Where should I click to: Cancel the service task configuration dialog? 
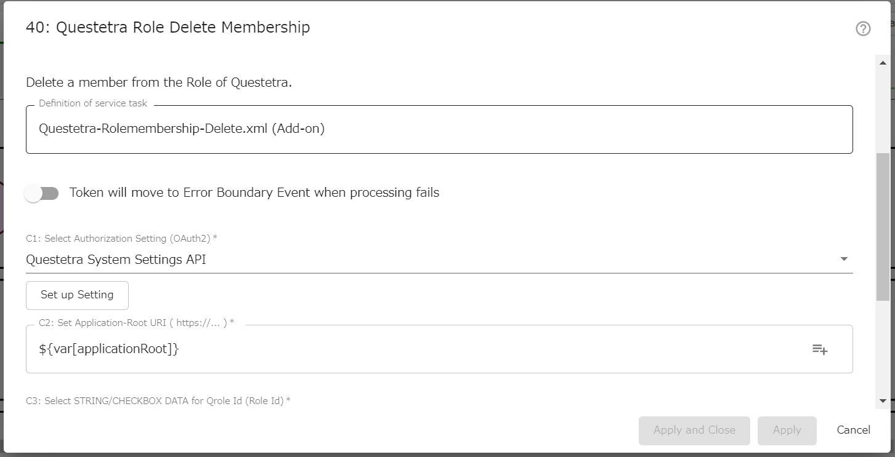point(853,430)
